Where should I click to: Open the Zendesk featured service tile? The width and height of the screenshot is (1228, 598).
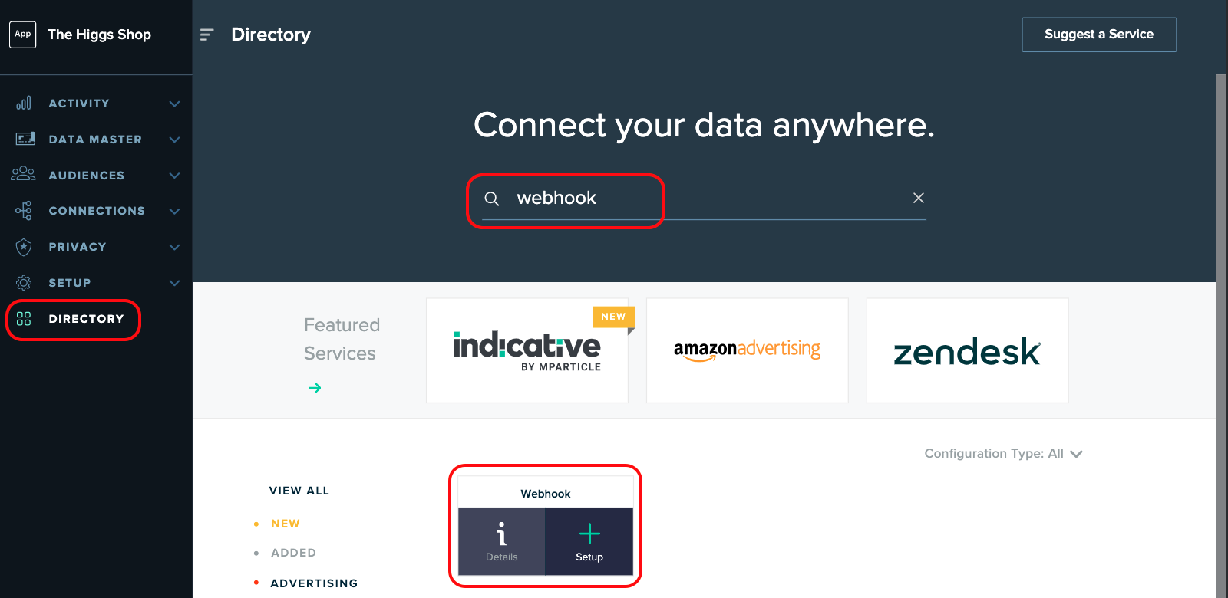[x=967, y=350]
